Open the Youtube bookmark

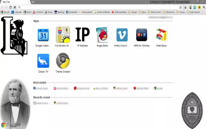click(38, 12)
